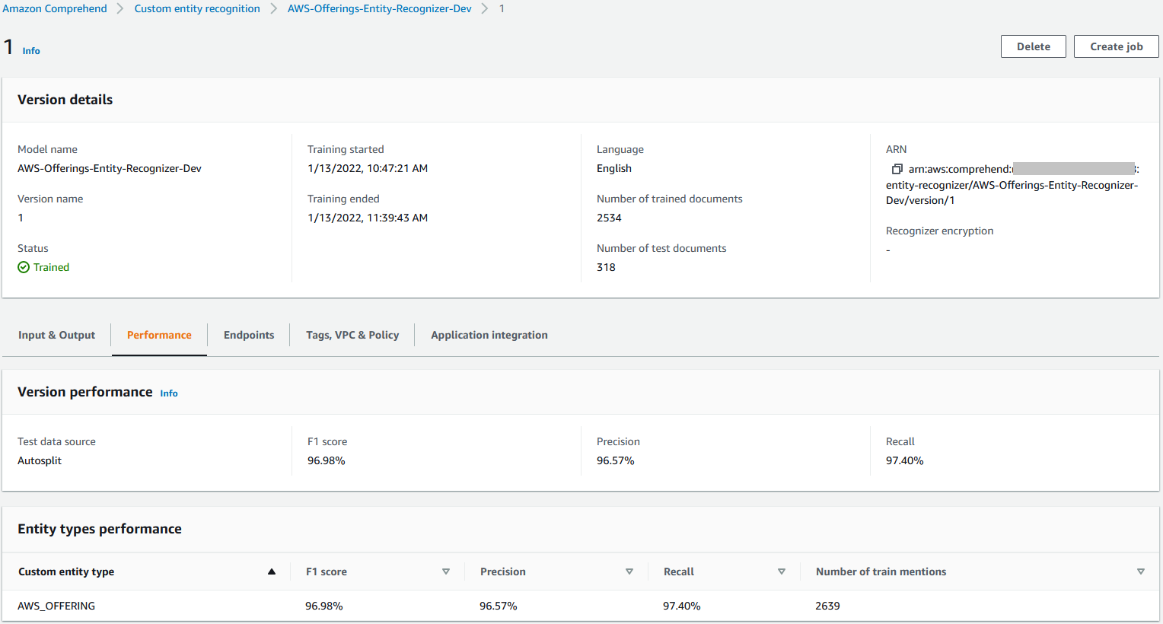1163x624 pixels.
Task: Switch to the Endpoints tab
Action: [249, 335]
